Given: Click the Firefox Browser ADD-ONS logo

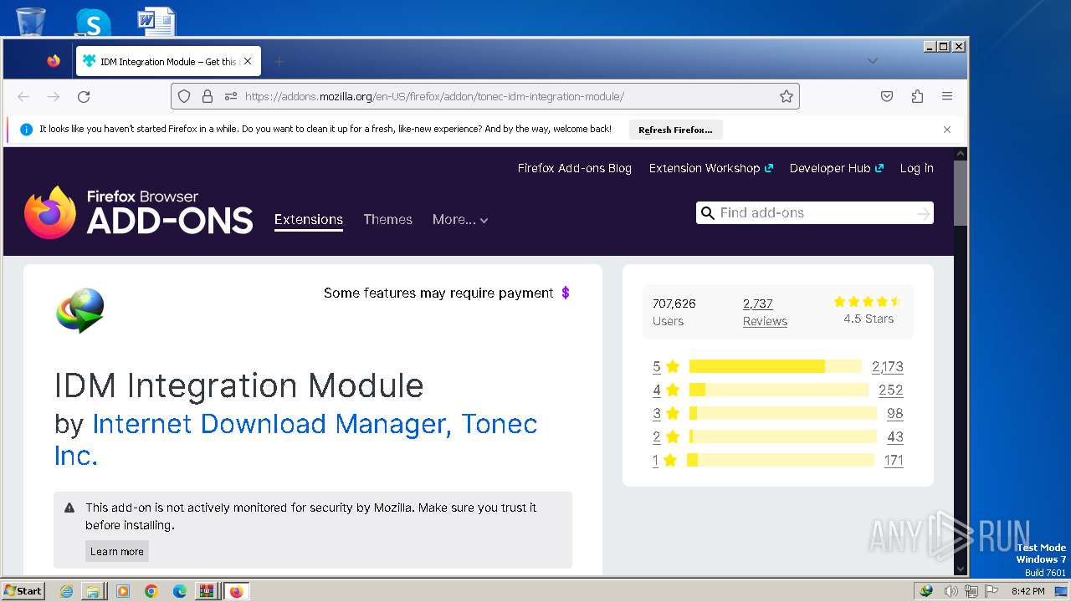Looking at the screenshot, I should (x=139, y=212).
